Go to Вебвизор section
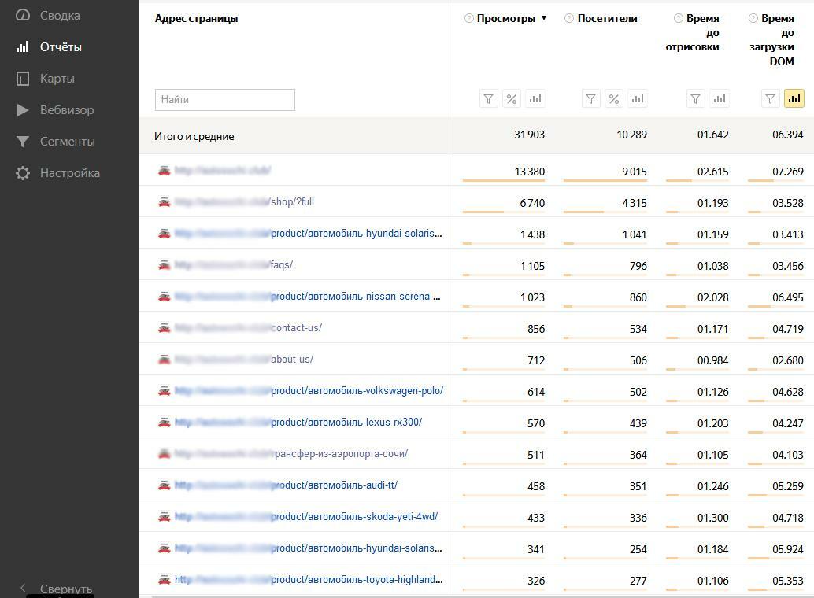Viewport: 814px width, 598px height. [67, 110]
